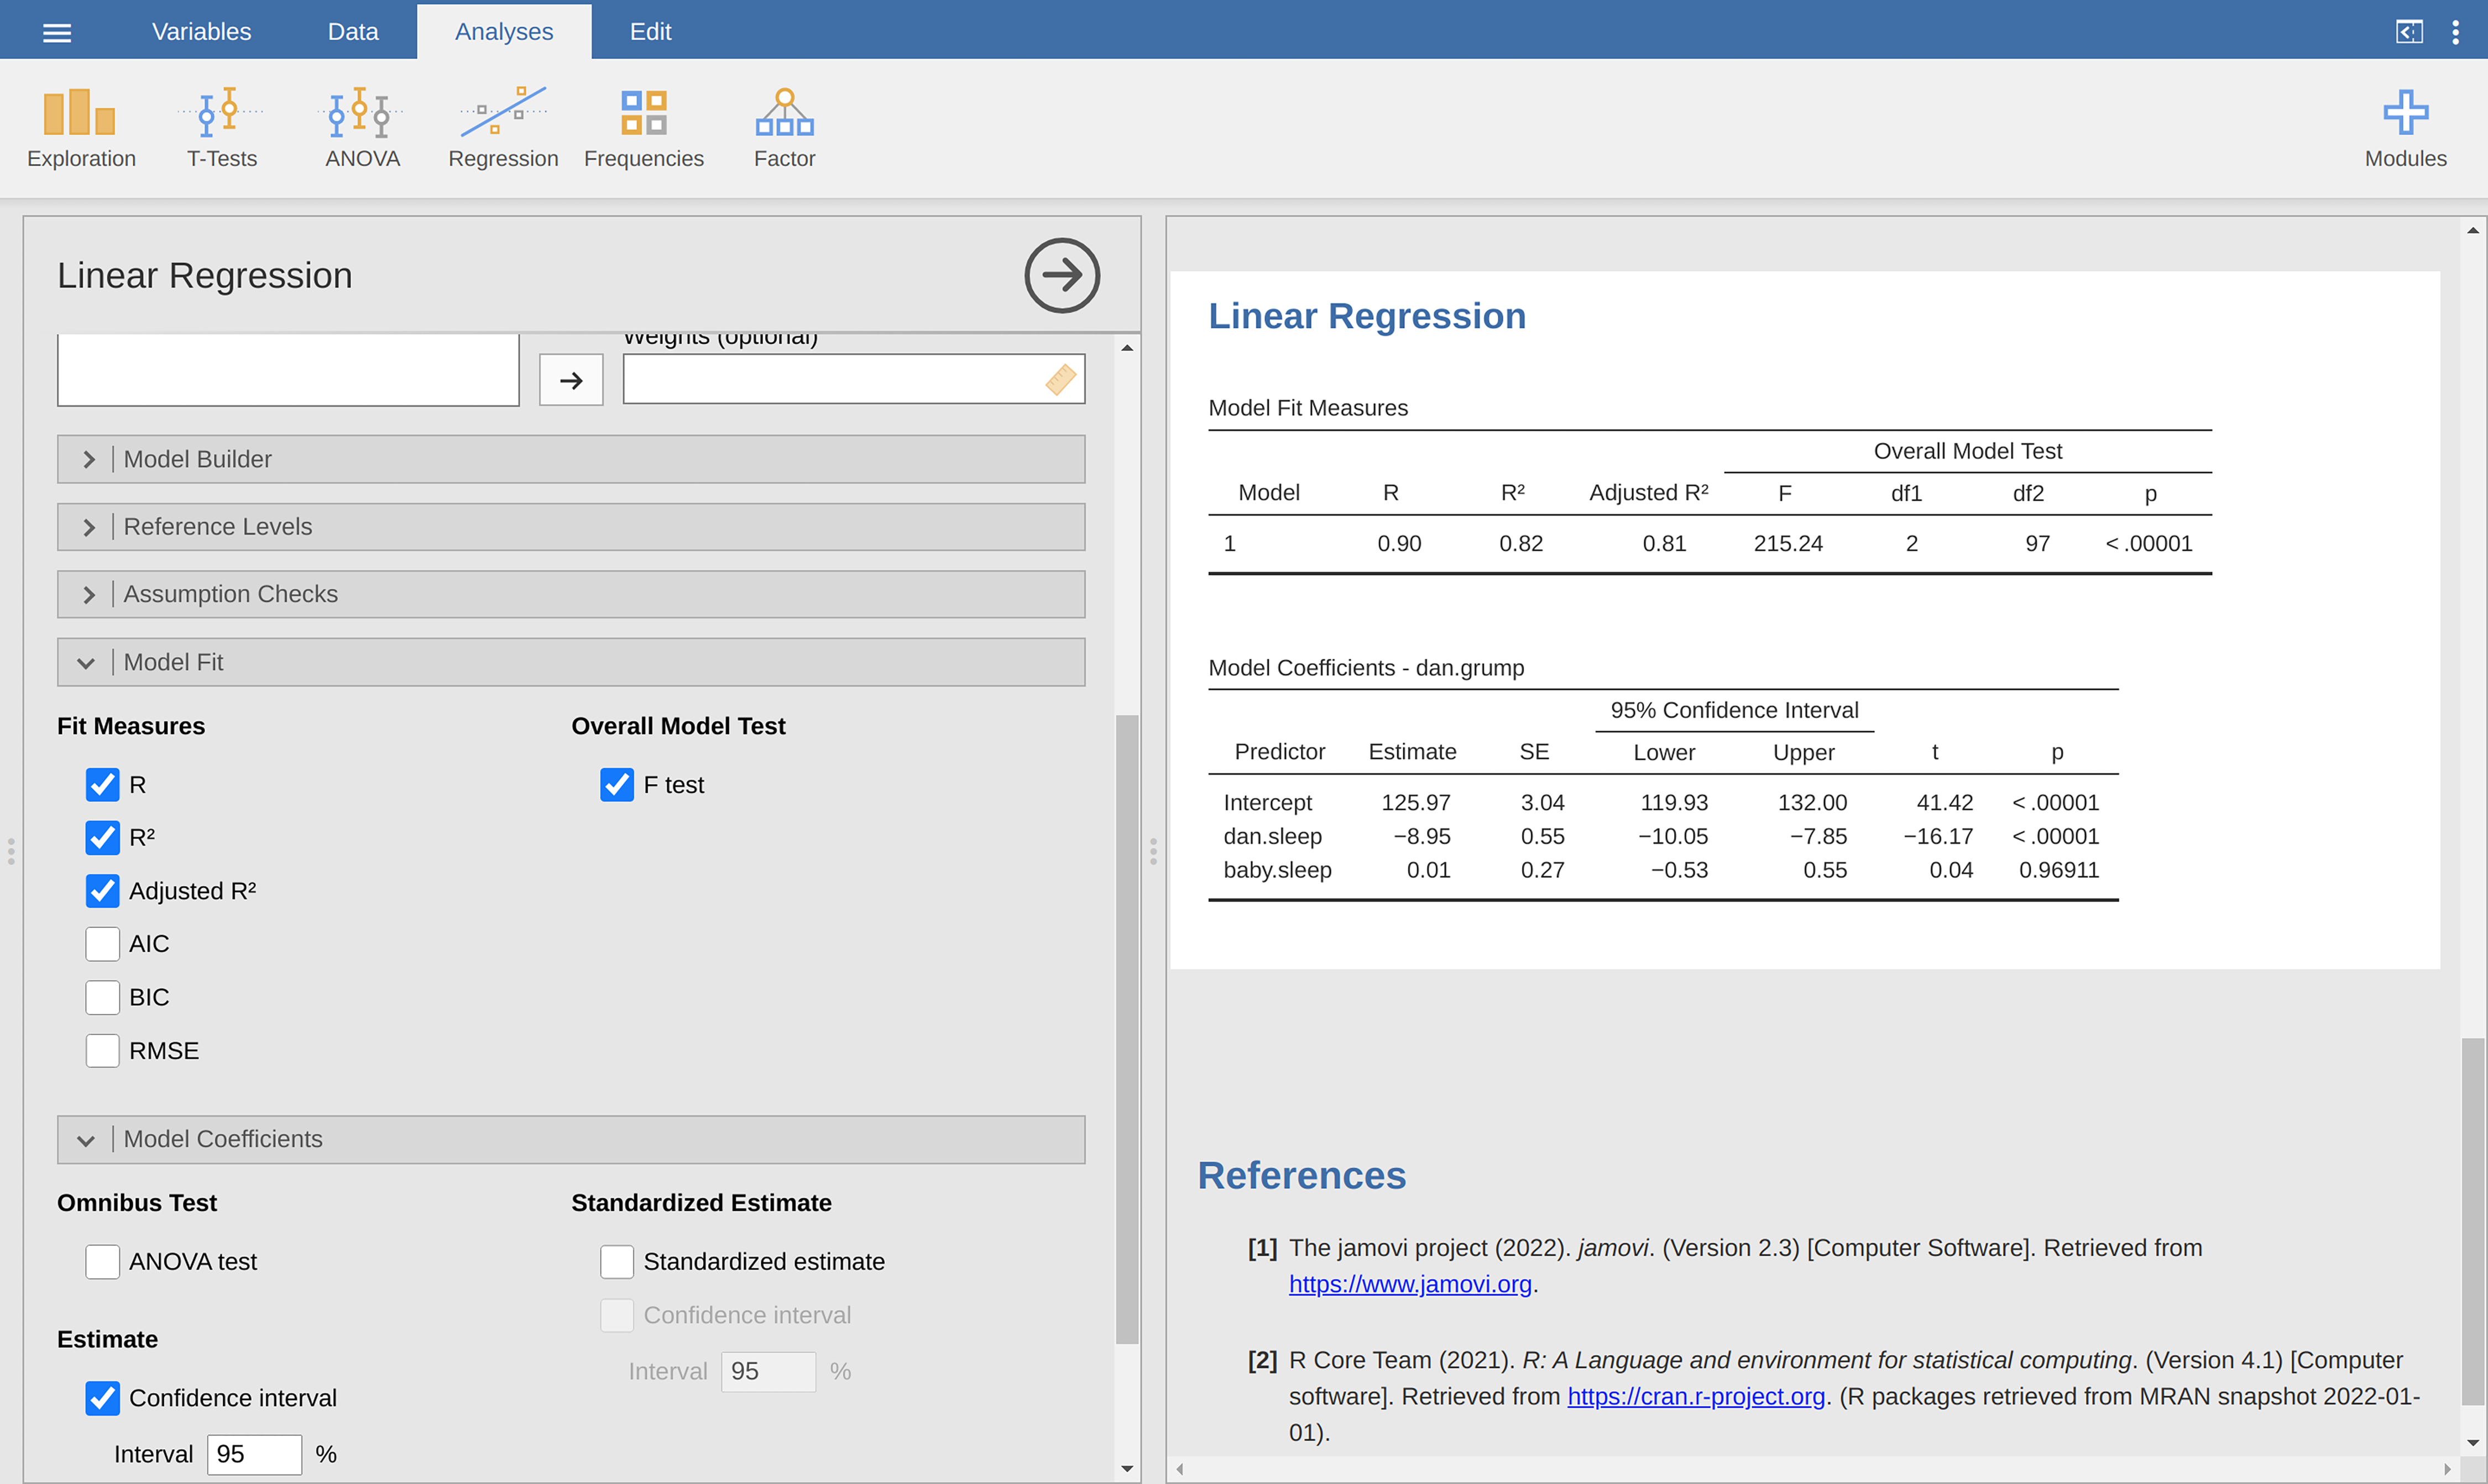Click the results horizontal scroll left arrow

(x=1180, y=1469)
